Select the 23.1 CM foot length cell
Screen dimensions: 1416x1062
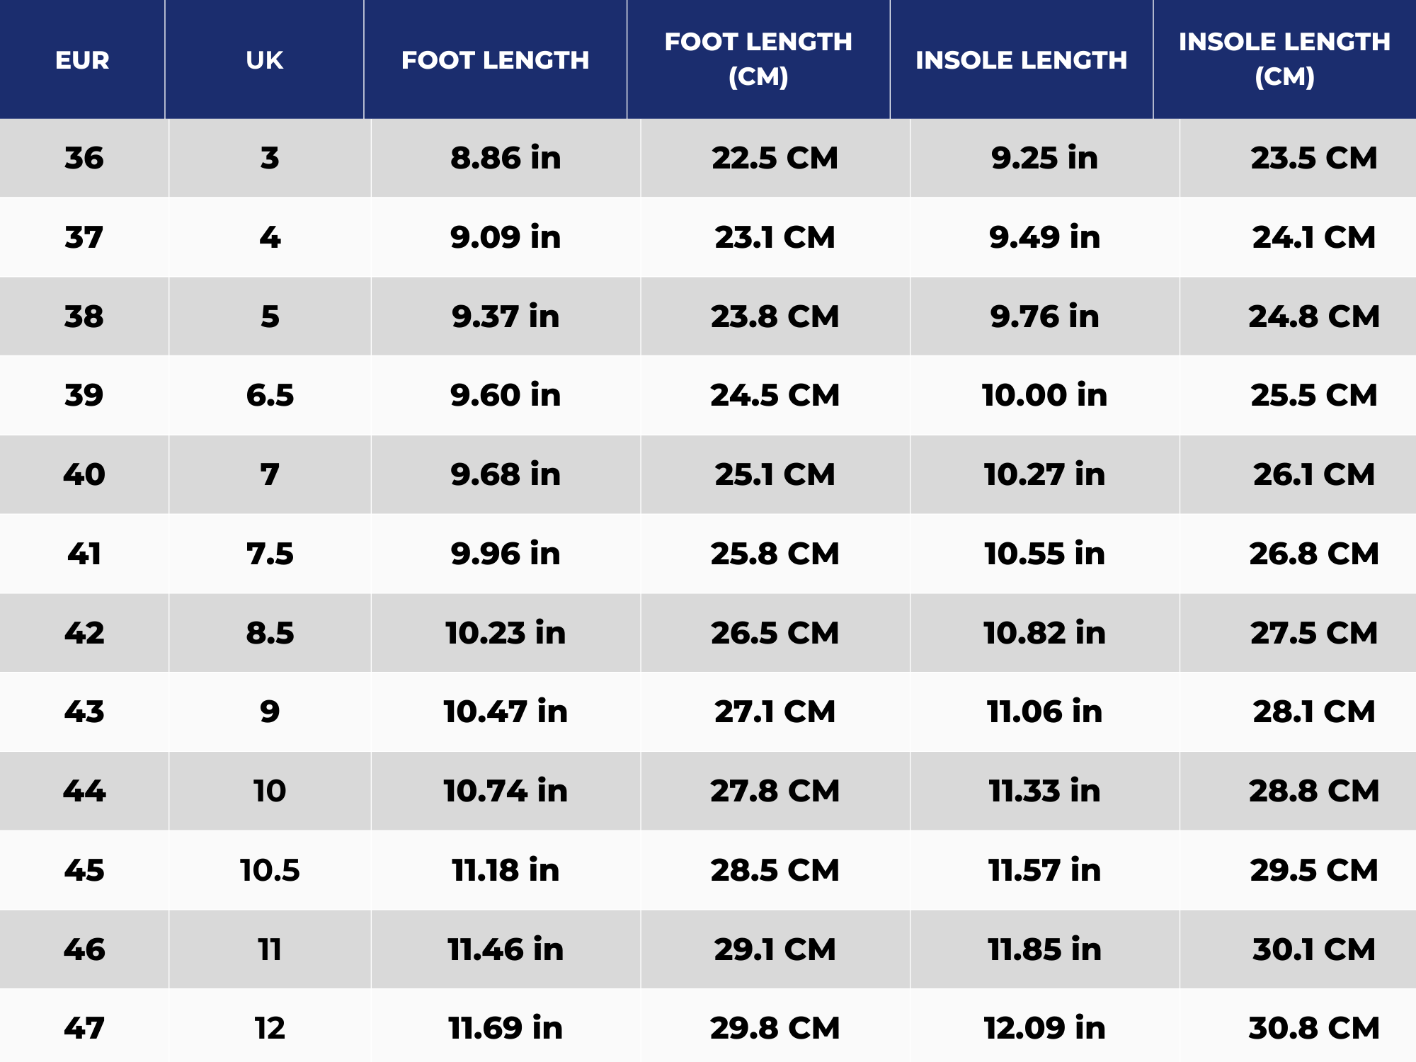pos(775,237)
